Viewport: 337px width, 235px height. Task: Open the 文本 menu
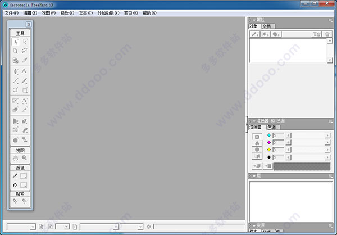(x=86, y=13)
